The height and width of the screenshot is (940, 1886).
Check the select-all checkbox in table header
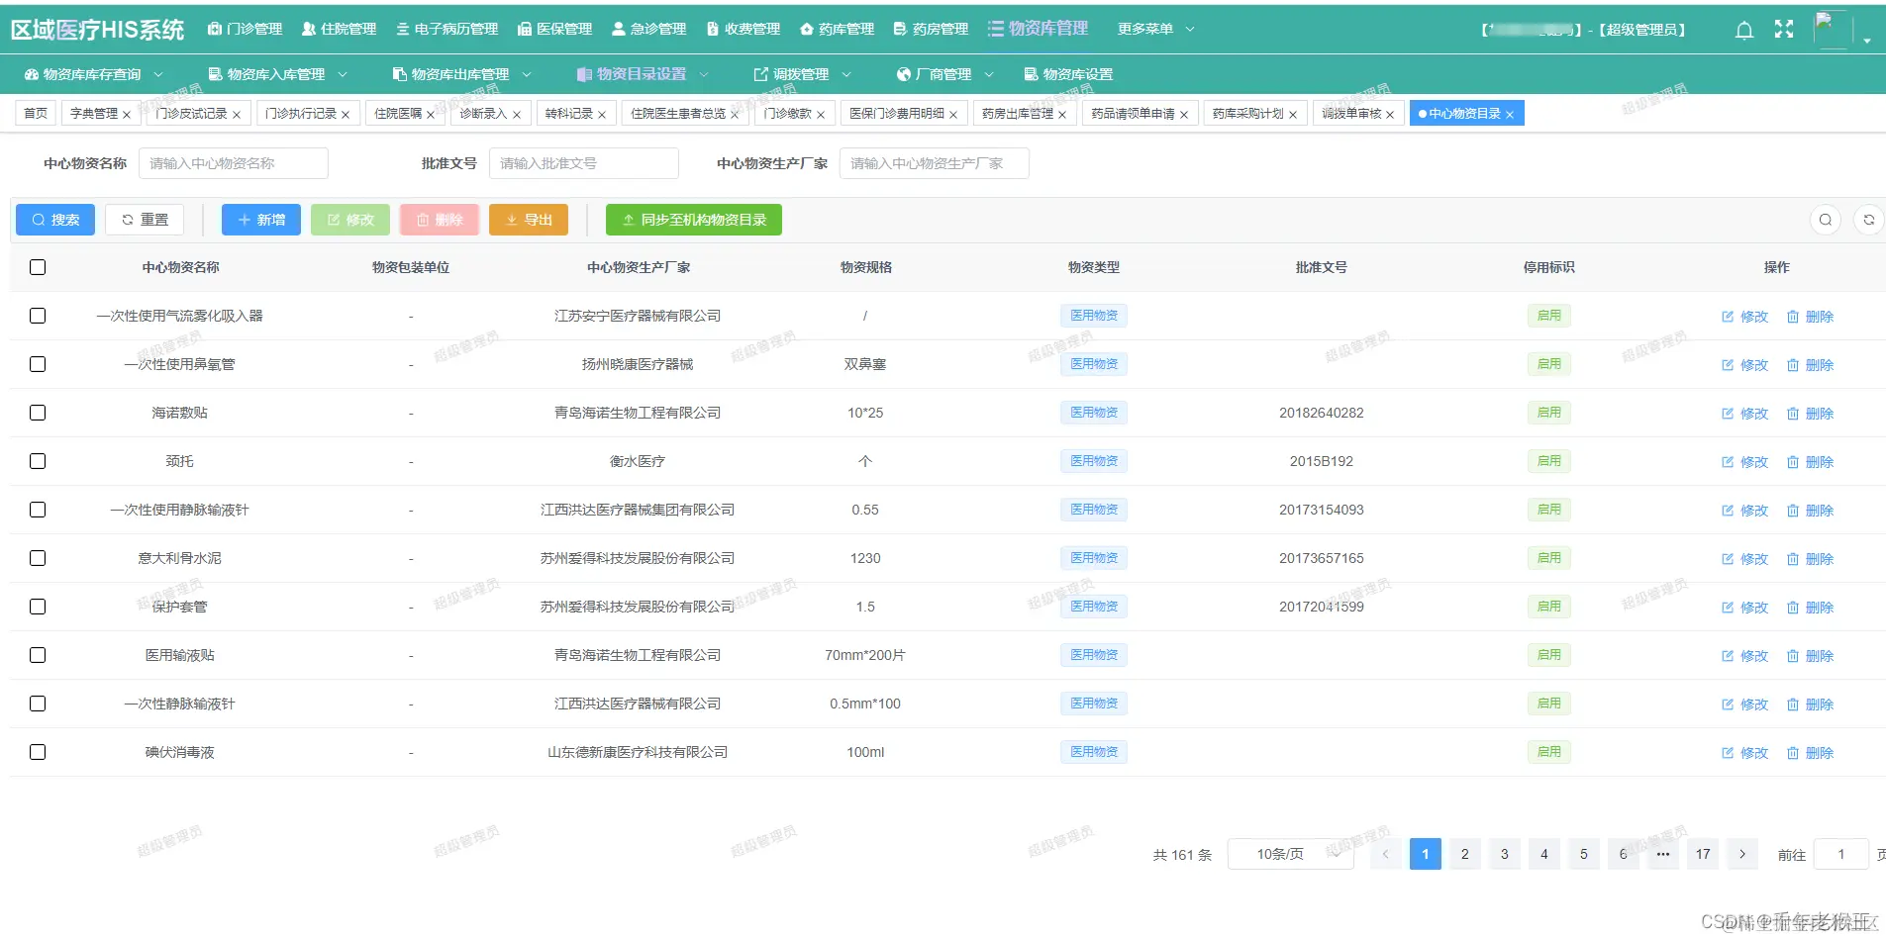point(38,267)
